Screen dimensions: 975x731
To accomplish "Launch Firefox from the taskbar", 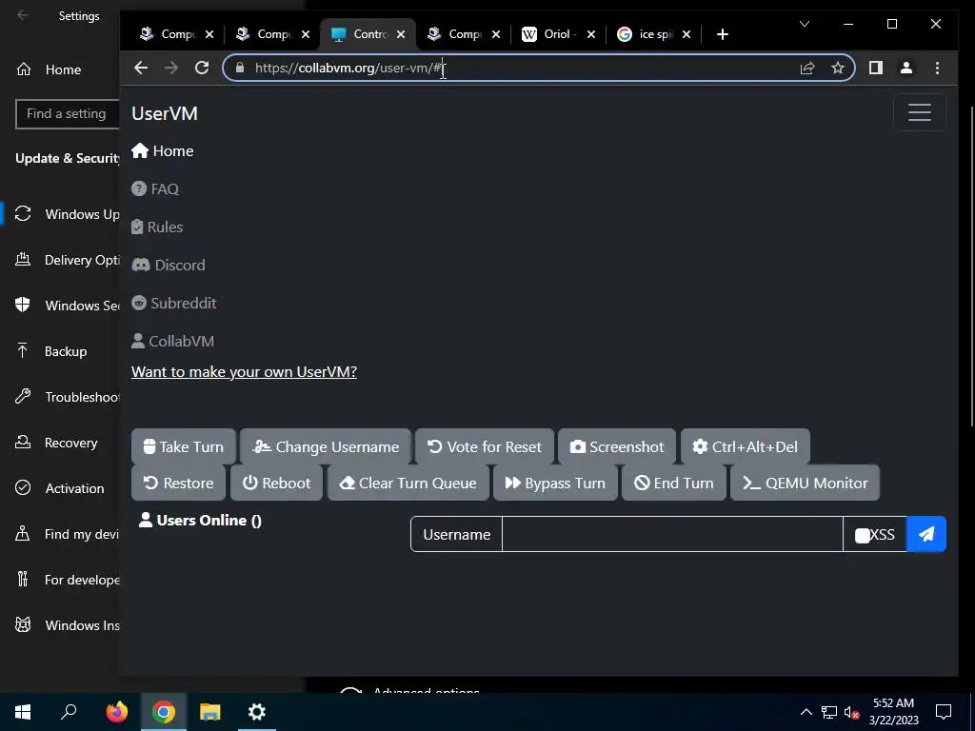I will click(x=117, y=712).
